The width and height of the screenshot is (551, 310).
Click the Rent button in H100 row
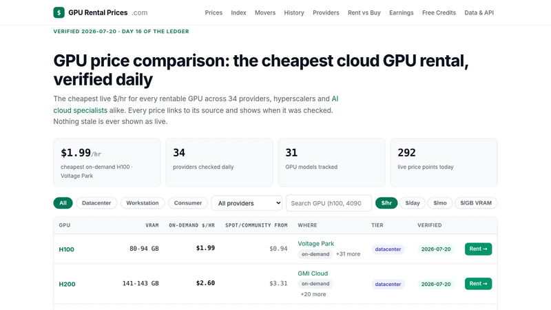point(478,249)
